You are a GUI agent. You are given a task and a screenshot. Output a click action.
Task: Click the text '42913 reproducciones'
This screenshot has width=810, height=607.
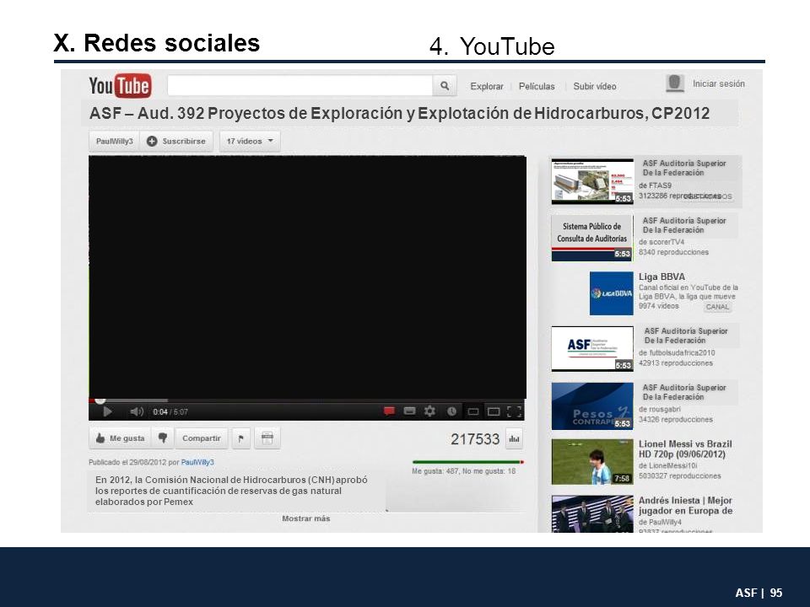tap(676, 363)
